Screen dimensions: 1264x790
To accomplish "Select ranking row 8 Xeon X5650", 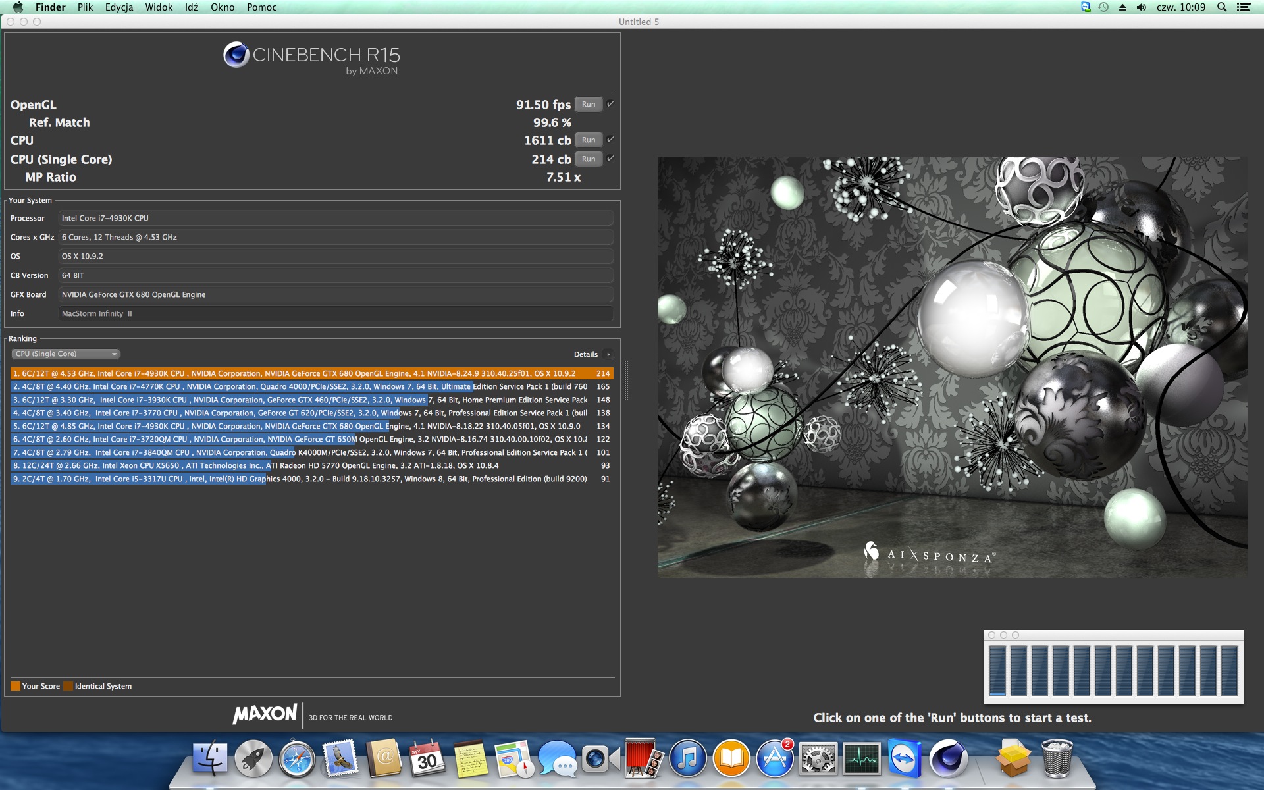I will pyautogui.click(x=312, y=465).
